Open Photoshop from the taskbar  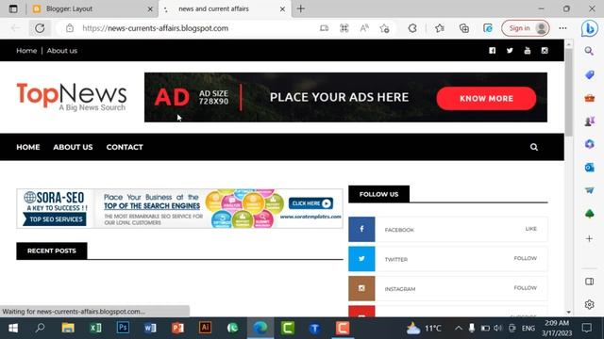[x=123, y=328]
